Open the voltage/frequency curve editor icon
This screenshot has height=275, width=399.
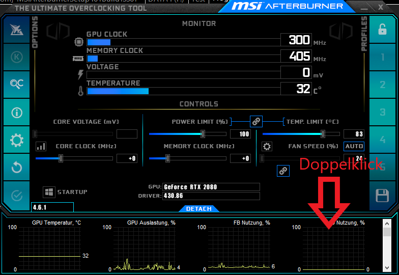[41, 147]
